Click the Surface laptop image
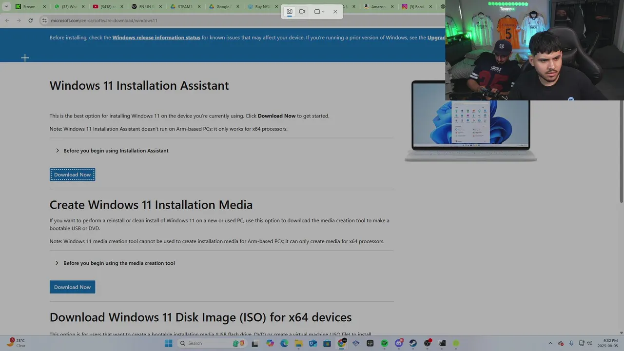Viewport: 624px width, 351px height. (470, 122)
